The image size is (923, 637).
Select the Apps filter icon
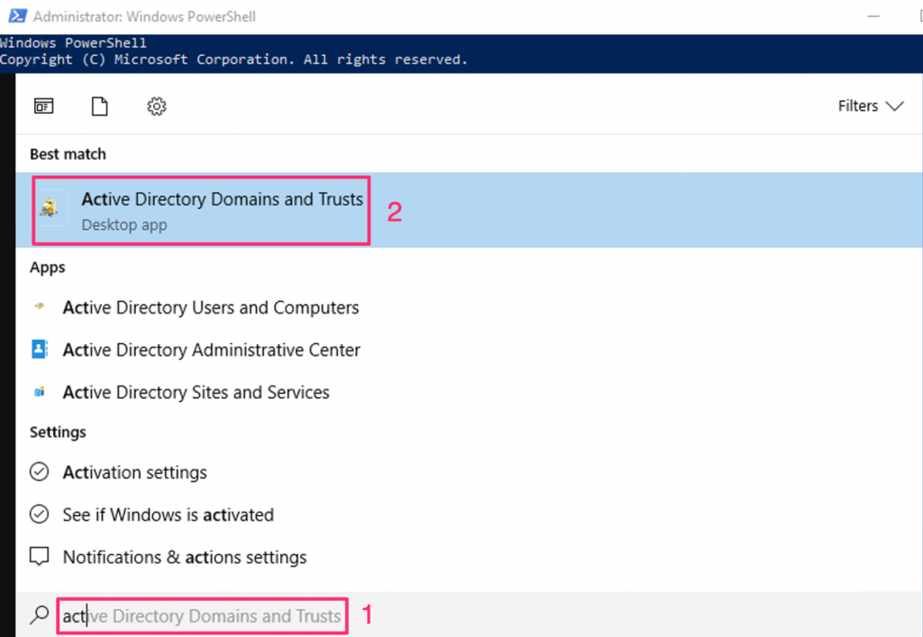[43, 106]
